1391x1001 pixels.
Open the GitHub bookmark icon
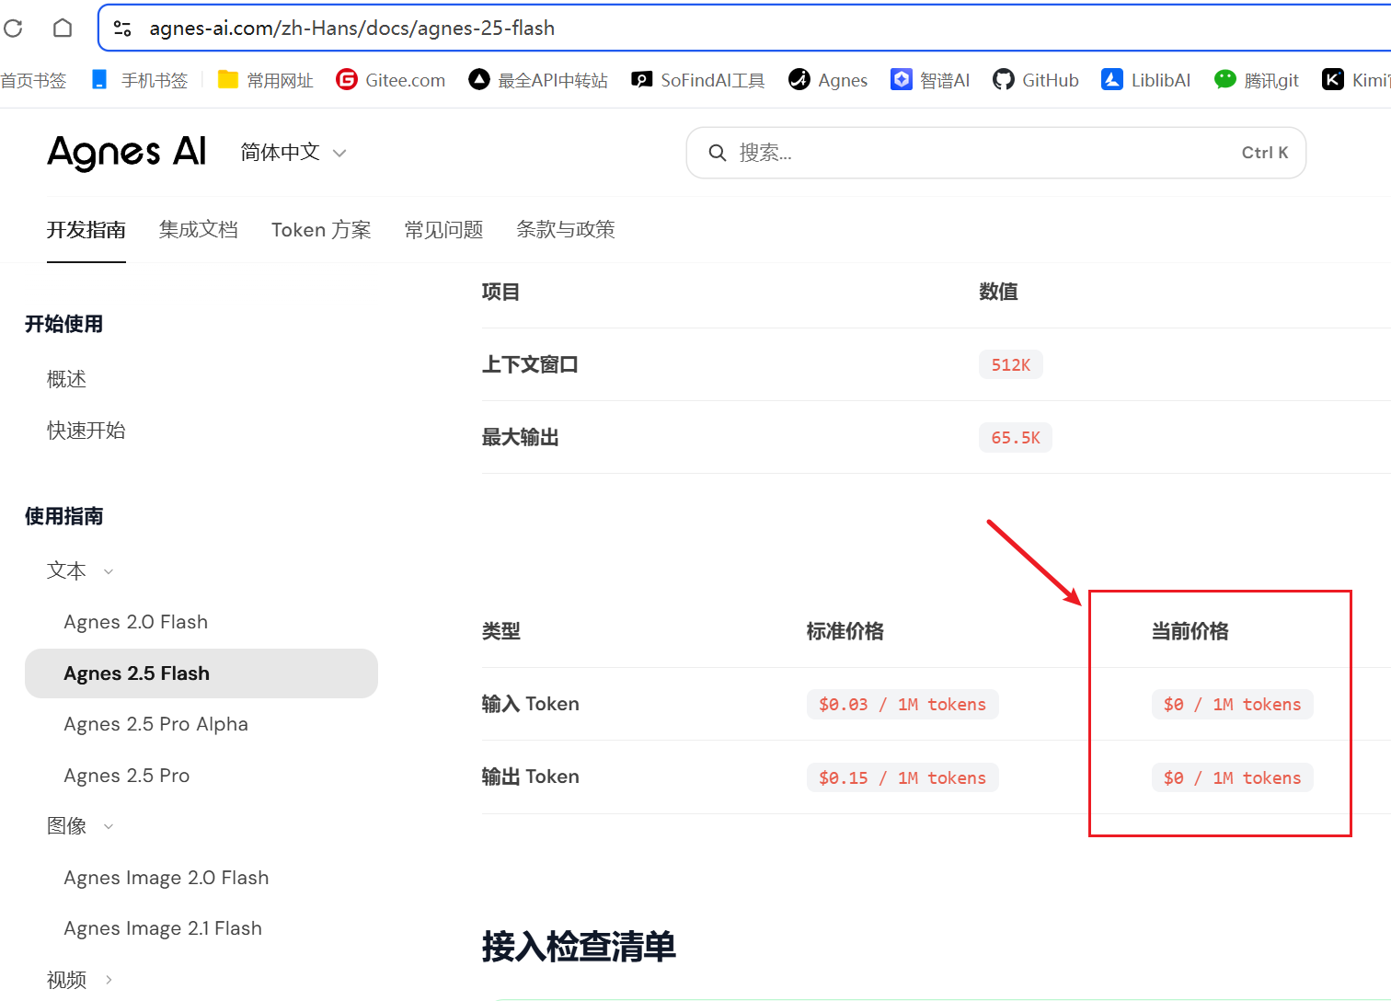(1004, 80)
